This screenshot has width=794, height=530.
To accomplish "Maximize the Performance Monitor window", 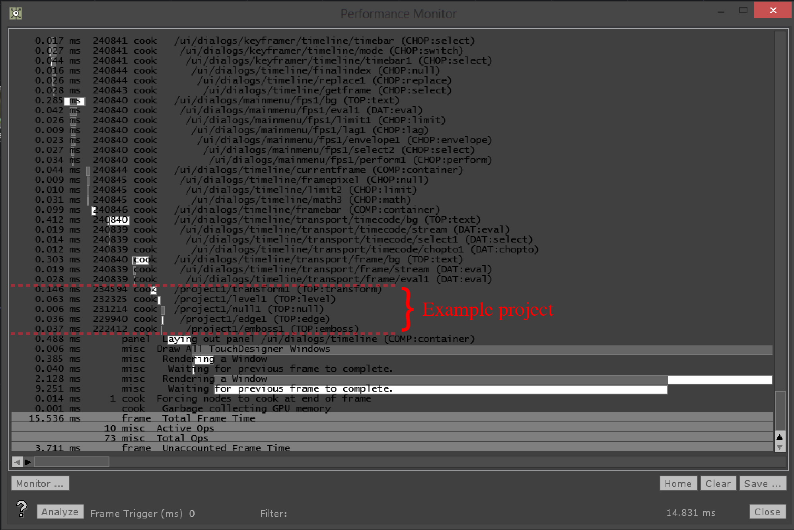I will coord(743,10).
